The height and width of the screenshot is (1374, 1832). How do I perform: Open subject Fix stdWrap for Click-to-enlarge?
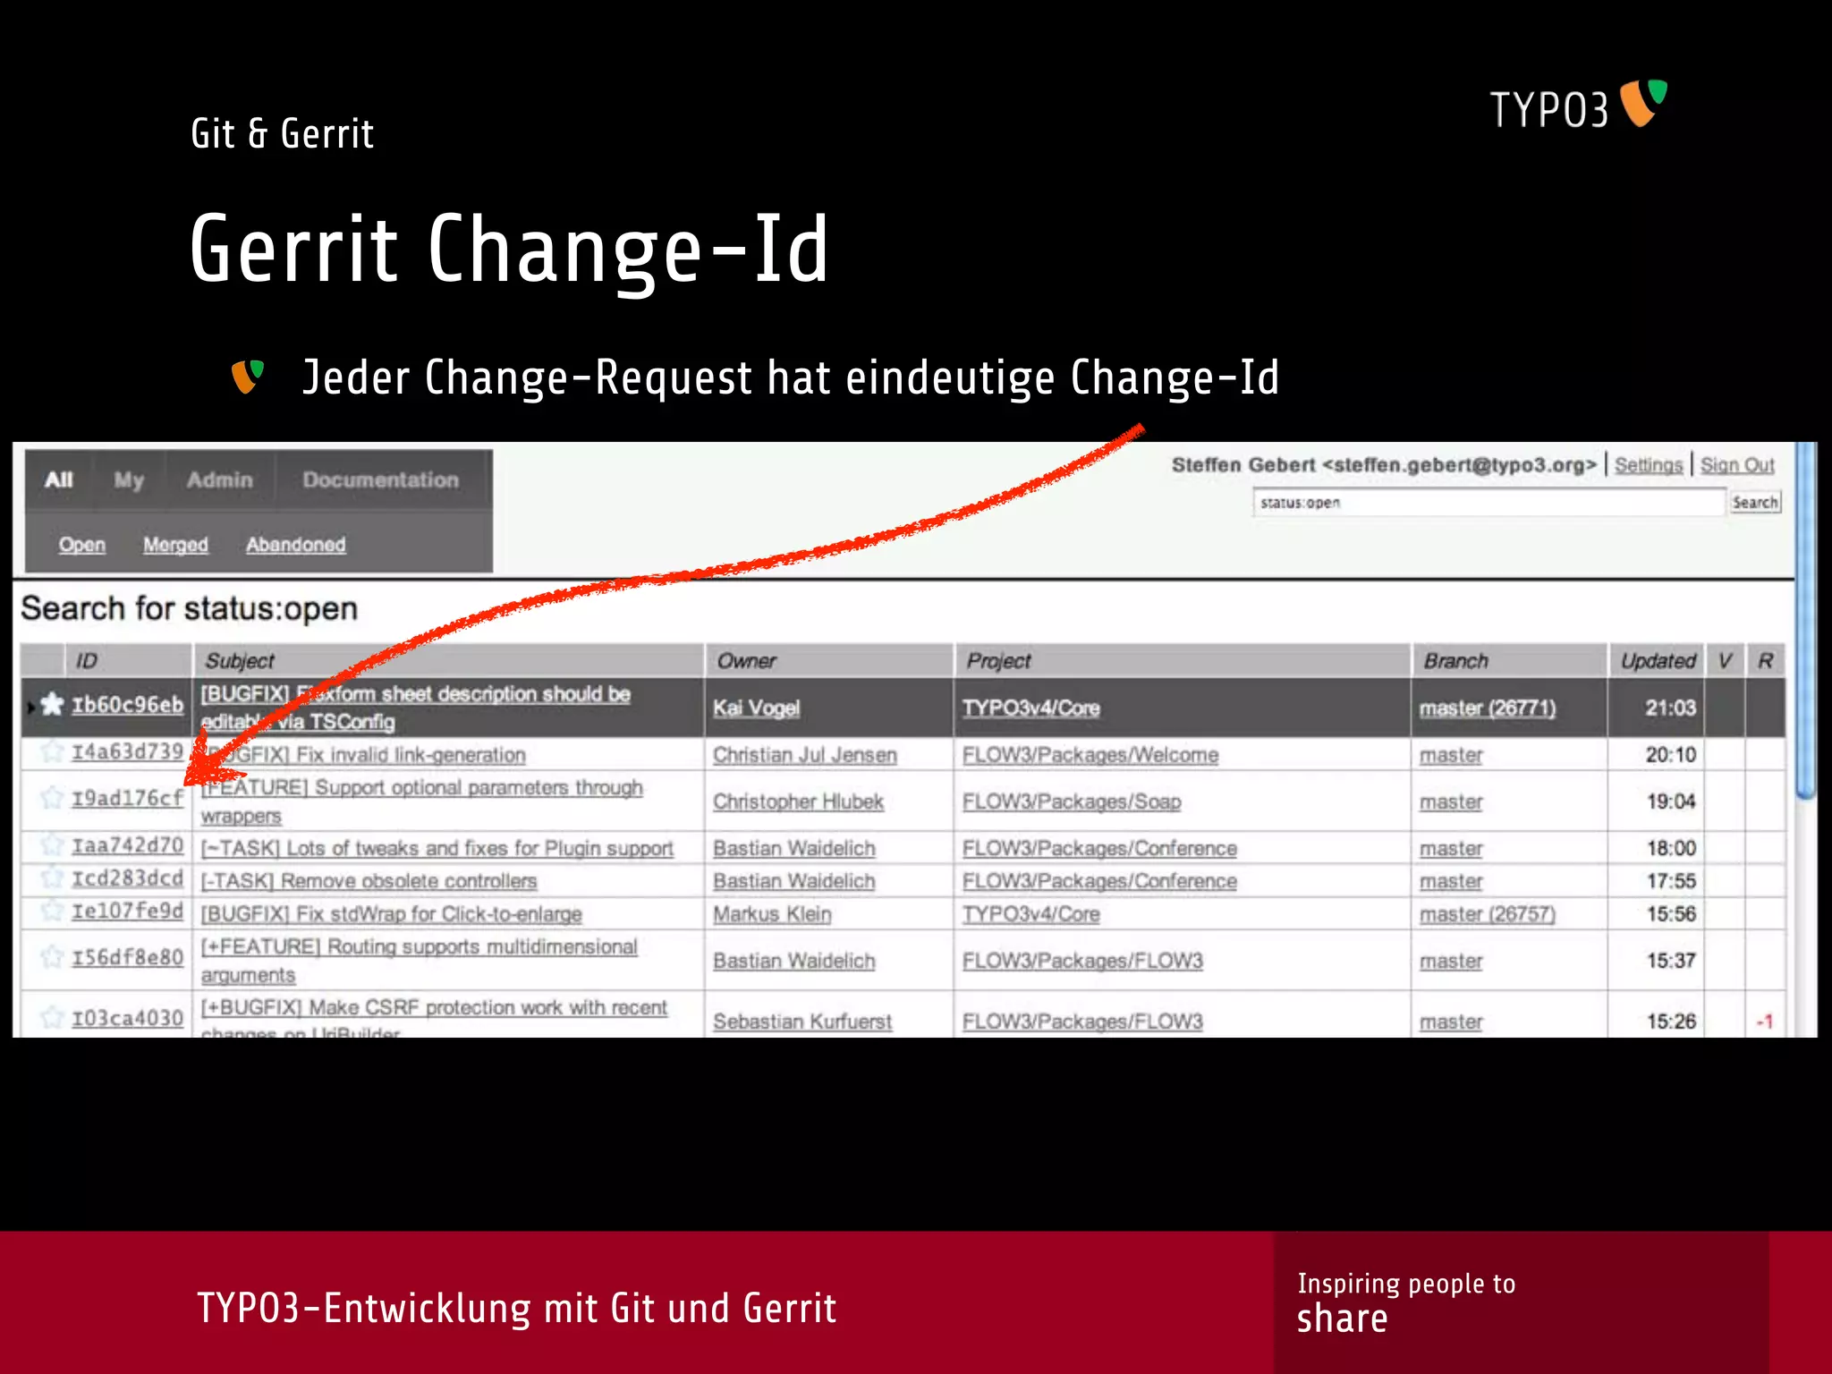(391, 914)
